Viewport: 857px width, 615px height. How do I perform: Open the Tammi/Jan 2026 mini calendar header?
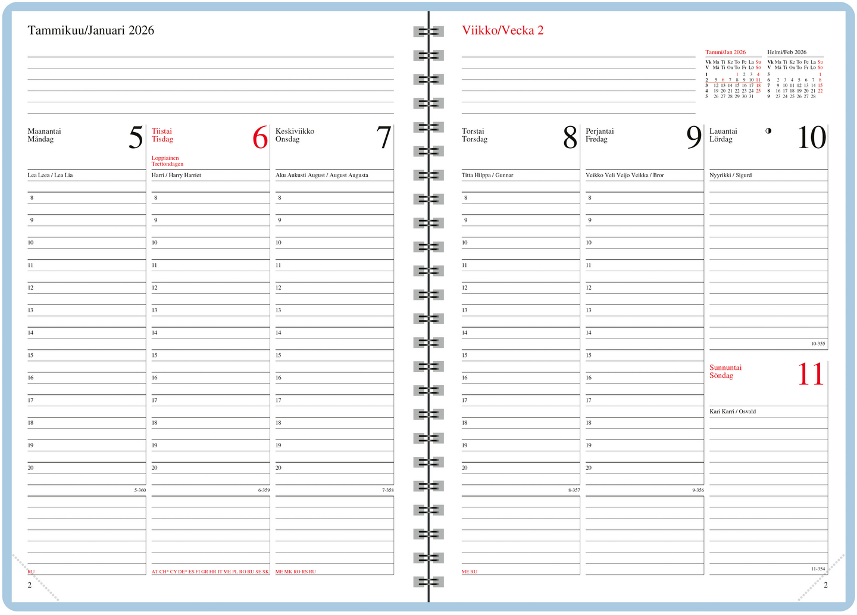tap(725, 52)
